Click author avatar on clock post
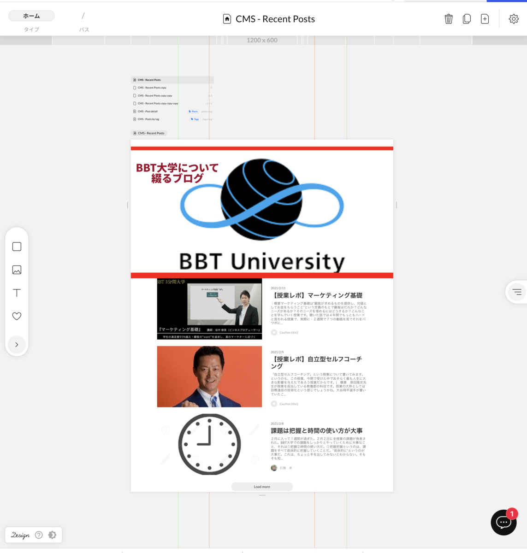 pyautogui.click(x=274, y=468)
